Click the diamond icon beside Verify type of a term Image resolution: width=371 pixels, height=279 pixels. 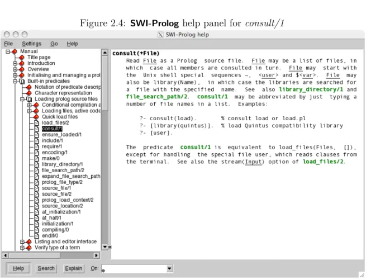pyautogui.click(x=29, y=248)
